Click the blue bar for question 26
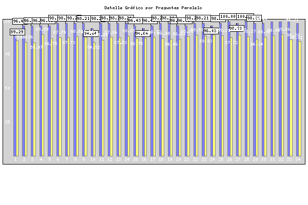The image size is (308, 205). [229, 89]
